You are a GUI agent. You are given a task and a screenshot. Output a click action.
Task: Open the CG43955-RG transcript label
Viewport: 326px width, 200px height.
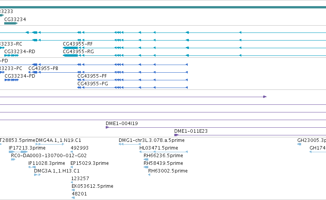coord(79,52)
